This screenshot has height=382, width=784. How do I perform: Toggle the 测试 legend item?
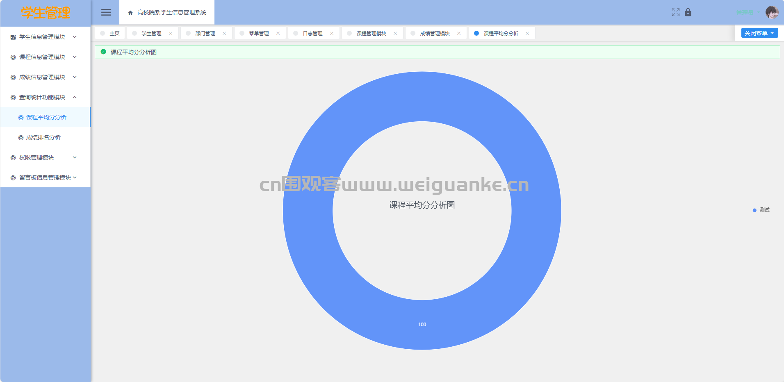[761, 210]
